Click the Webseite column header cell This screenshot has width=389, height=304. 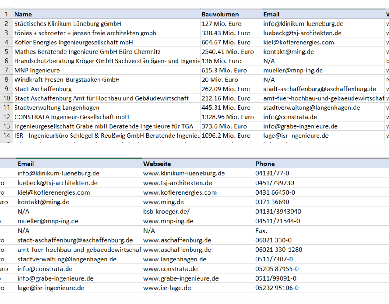(x=198, y=164)
